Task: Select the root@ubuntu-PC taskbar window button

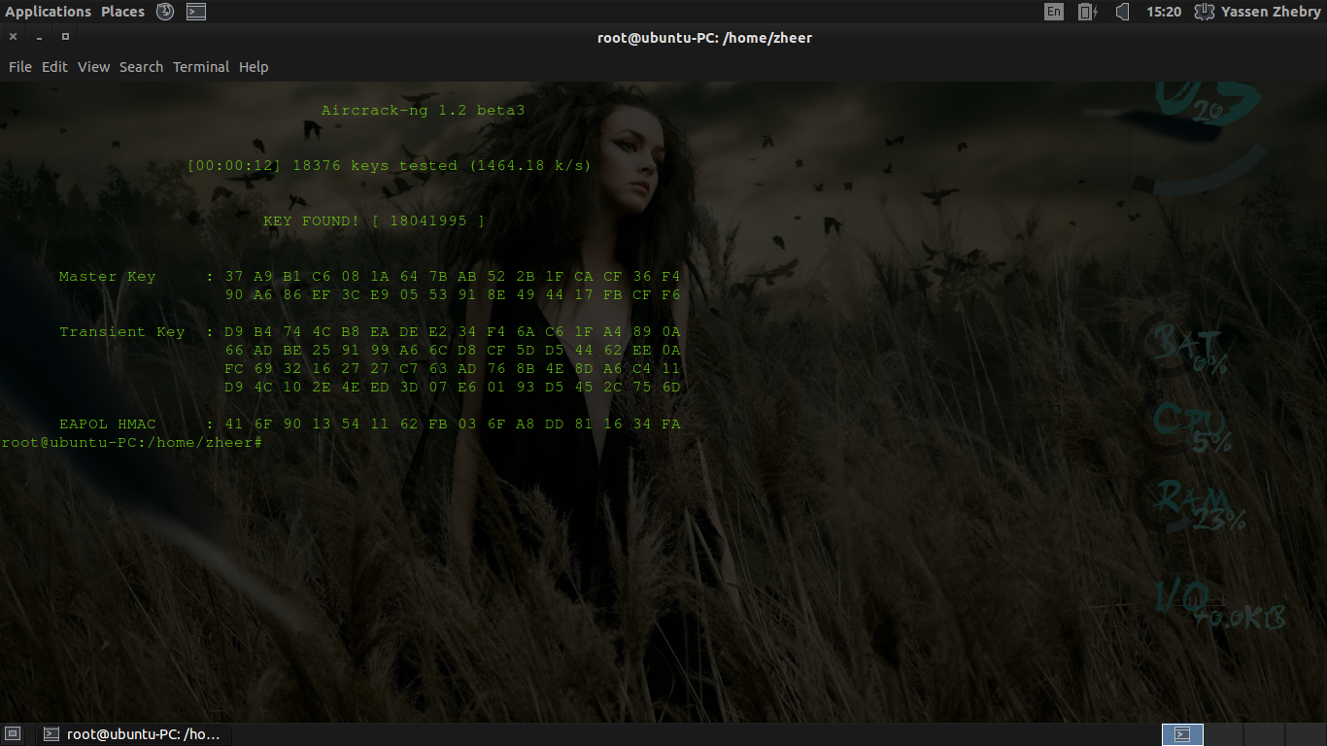Action: pyautogui.click(x=133, y=734)
